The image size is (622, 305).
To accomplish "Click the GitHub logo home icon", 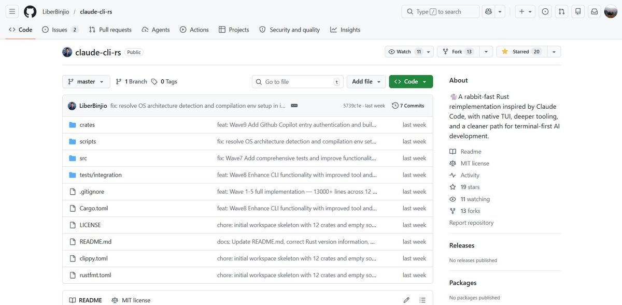I will pos(30,11).
